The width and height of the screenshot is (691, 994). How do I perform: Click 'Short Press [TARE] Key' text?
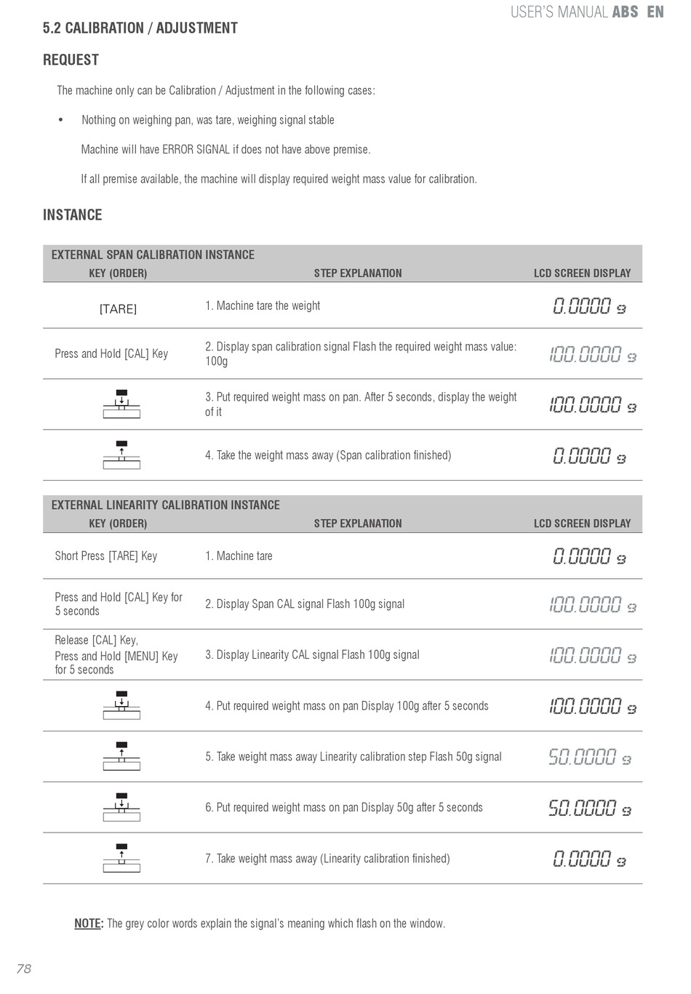[x=106, y=556]
